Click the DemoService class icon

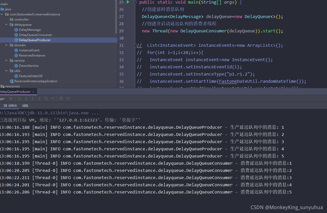[x=16, y=66]
